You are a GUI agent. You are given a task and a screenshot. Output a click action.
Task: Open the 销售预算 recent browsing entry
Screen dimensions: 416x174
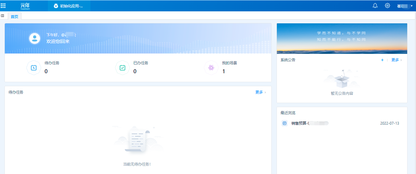tap(309, 123)
